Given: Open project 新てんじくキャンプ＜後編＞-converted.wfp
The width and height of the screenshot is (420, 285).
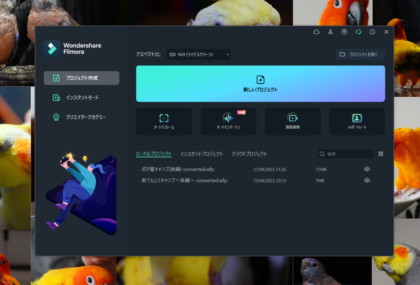Looking at the screenshot, I should (184, 181).
